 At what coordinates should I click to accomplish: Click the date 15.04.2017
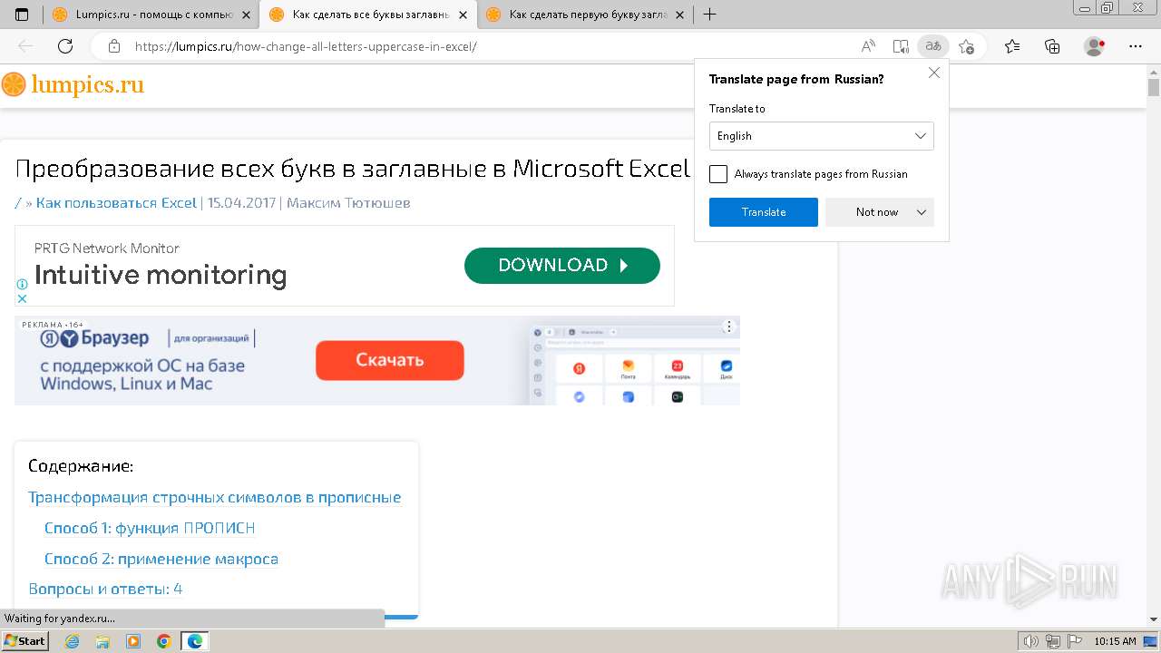(x=242, y=203)
